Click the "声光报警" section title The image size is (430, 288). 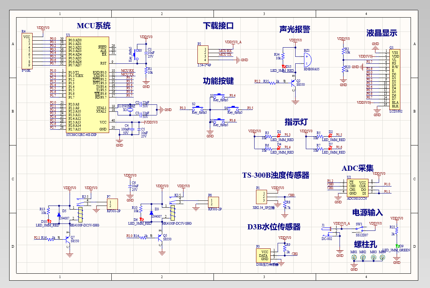click(x=295, y=29)
